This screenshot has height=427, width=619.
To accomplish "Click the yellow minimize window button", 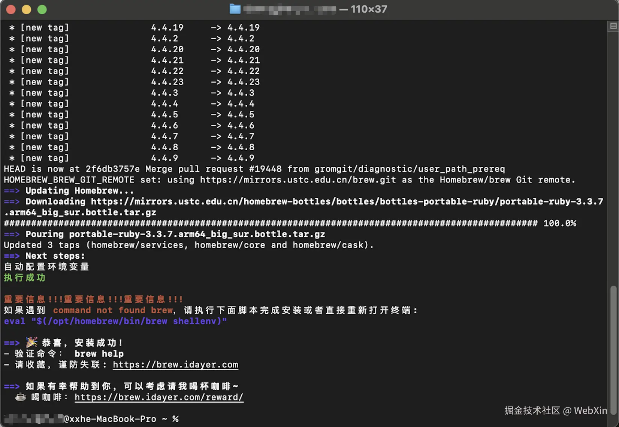I will (x=26, y=9).
